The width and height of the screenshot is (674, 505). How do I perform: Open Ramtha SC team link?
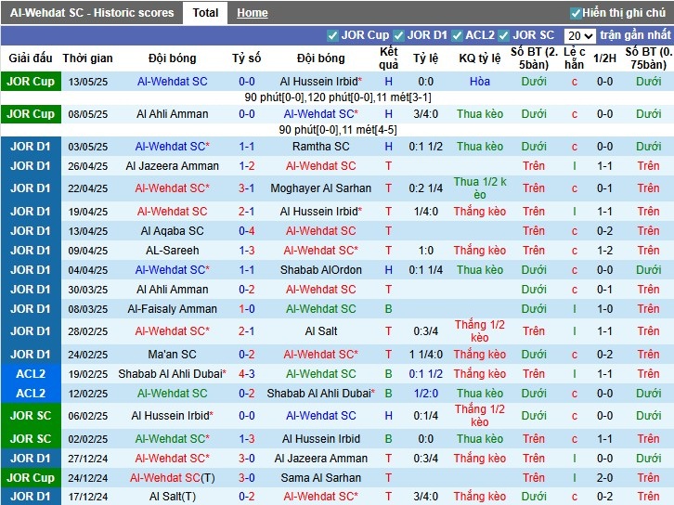point(320,147)
